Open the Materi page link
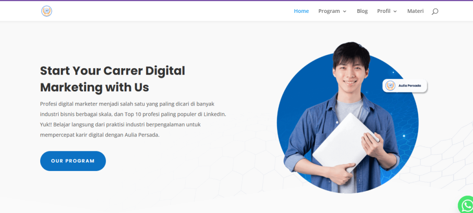The height and width of the screenshot is (213, 473). pos(415,11)
